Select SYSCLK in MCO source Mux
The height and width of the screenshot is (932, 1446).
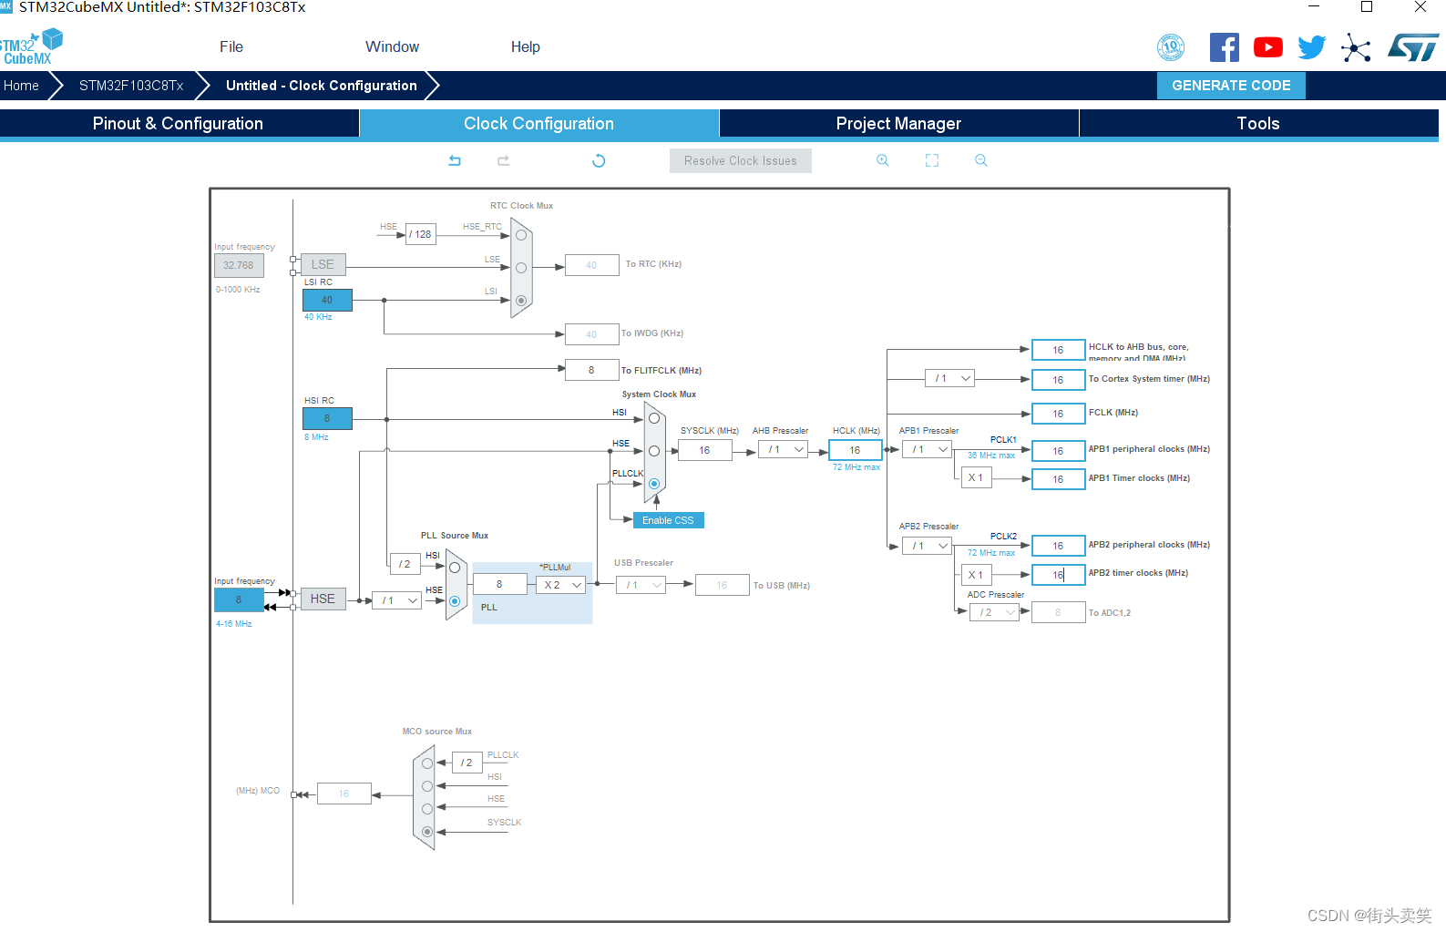[x=427, y=832]
